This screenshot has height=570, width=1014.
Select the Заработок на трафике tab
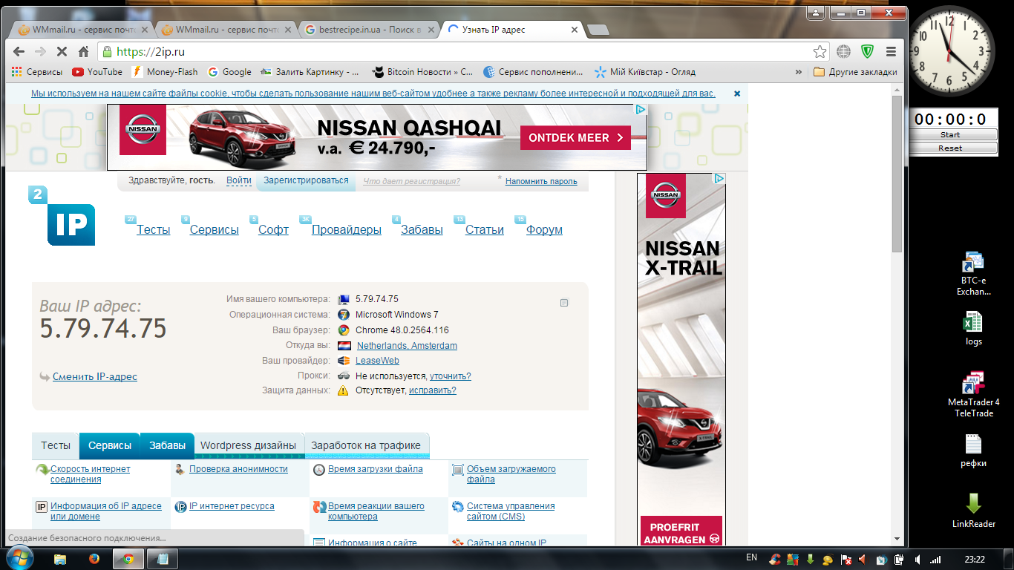coord(366,445)
